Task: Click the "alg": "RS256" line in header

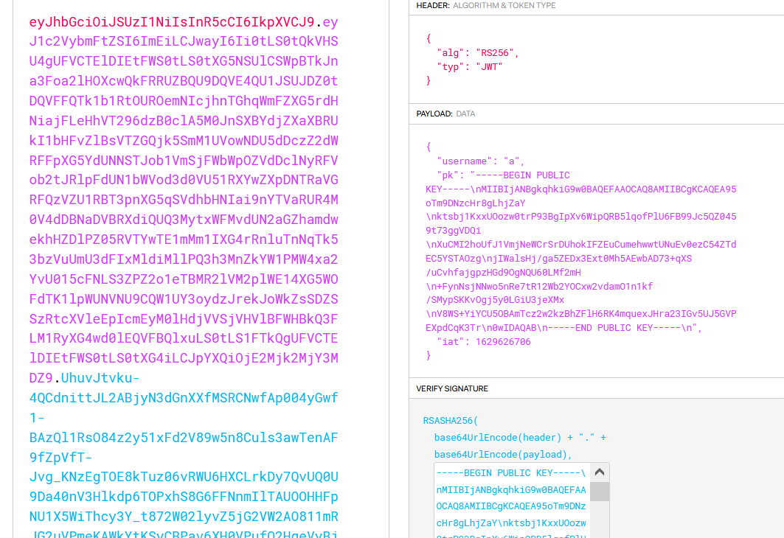Action: pyautogui.click(x=477, y=53)
